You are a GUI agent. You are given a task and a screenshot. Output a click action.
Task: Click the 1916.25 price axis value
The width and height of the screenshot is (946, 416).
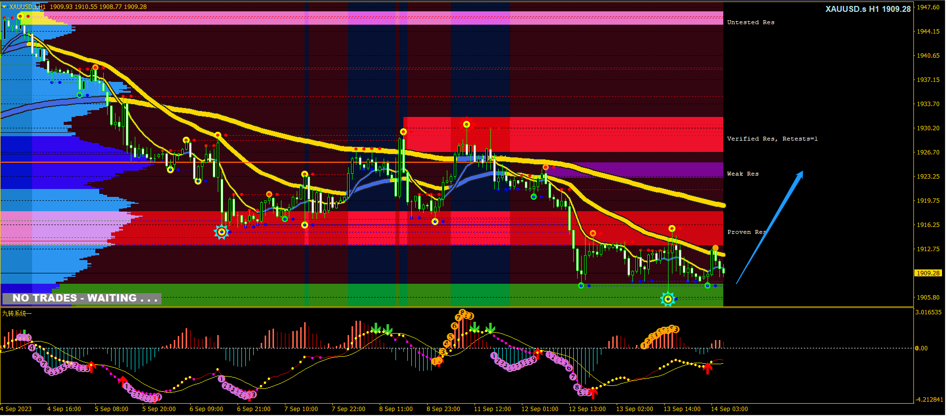(x=928, y=225)
